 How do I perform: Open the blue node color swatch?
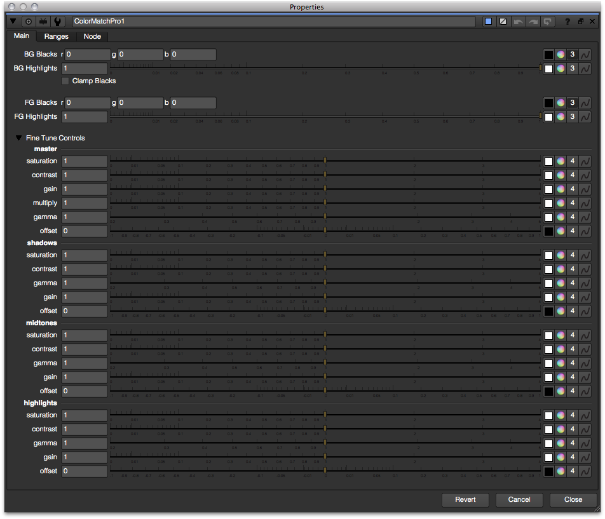click(x=489, y=22)
